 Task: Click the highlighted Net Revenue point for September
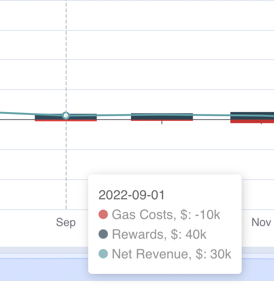click(x=66, y=115)
